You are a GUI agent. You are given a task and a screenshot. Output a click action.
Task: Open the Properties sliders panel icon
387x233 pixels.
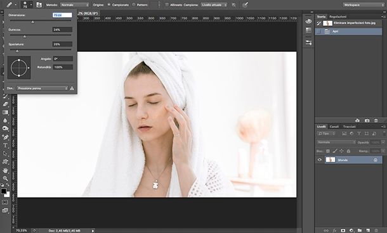tap(308, 42)
